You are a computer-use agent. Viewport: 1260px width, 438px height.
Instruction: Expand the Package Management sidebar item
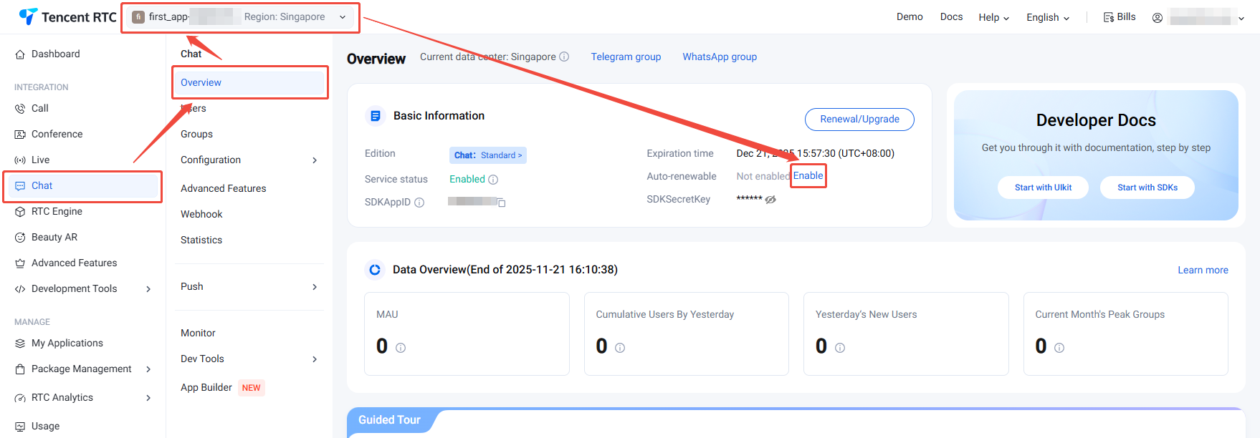coord(148,369)
